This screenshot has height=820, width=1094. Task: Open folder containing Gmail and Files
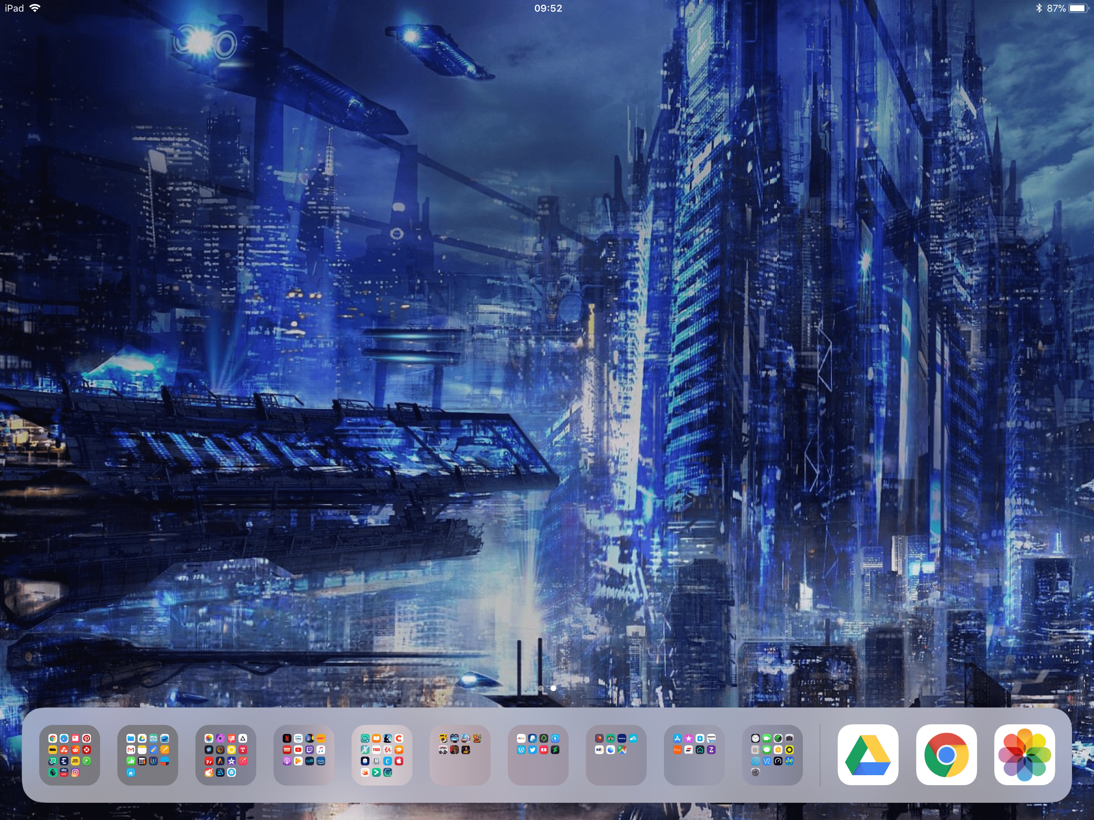click(147, 755)
